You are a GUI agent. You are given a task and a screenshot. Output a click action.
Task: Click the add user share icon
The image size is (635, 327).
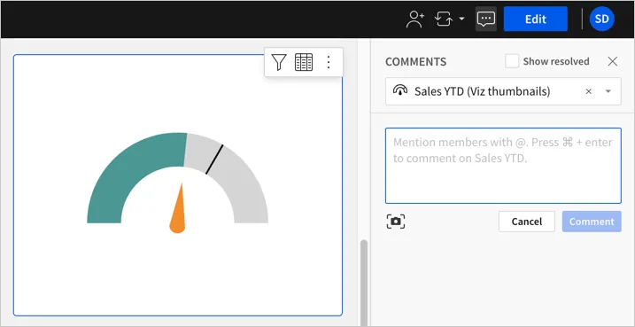415,19
